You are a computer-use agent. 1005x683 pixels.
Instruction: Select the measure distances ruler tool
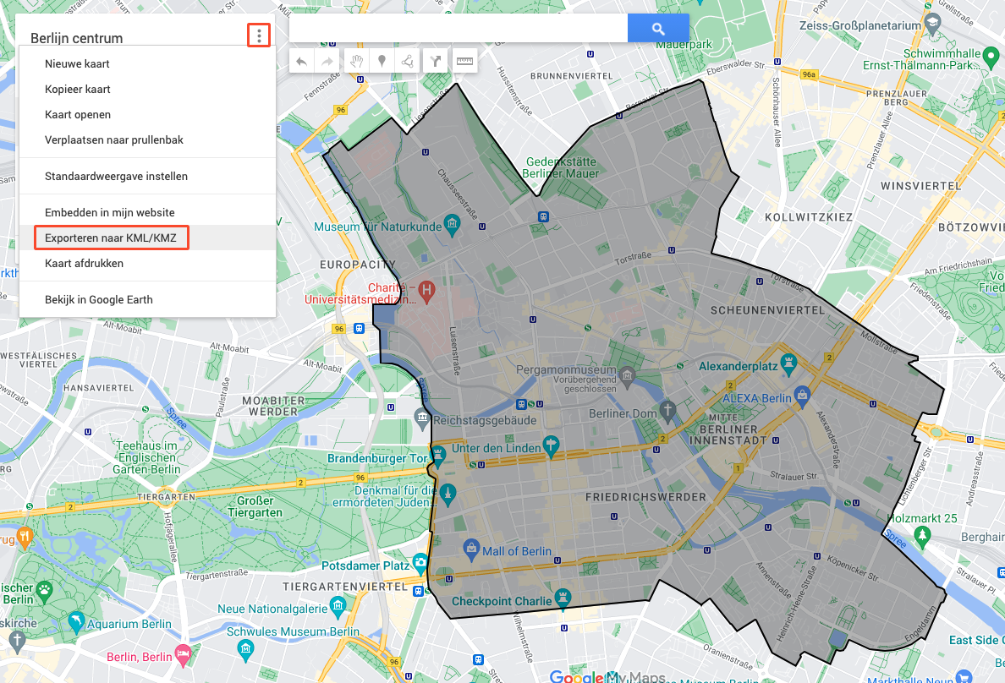[x=464, y=62]
